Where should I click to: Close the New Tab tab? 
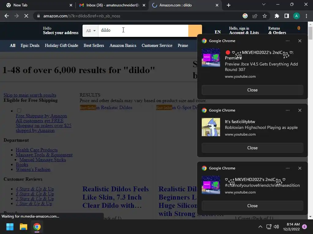(71, 5)
